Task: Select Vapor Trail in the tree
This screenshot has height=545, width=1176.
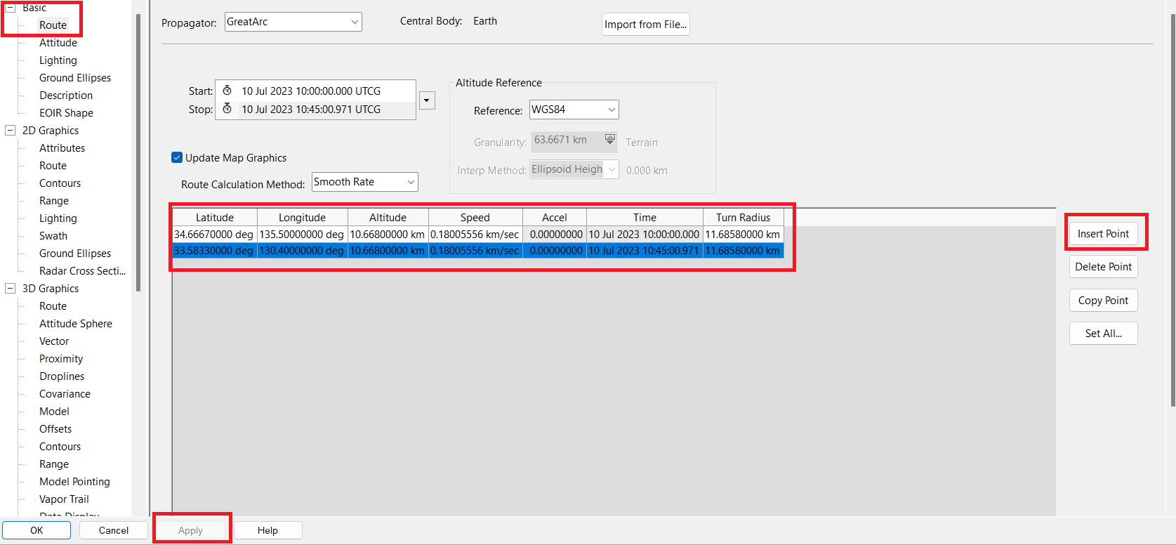Action: point(64,499)
